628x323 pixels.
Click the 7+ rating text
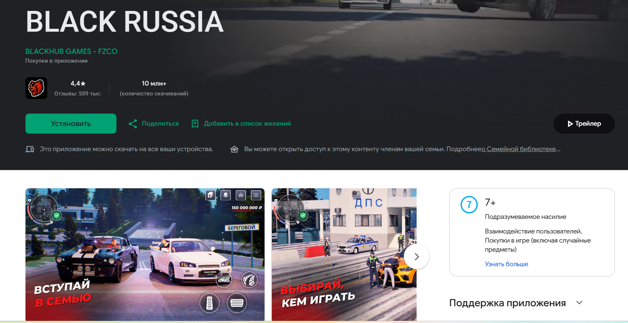[x=490, y=202]
